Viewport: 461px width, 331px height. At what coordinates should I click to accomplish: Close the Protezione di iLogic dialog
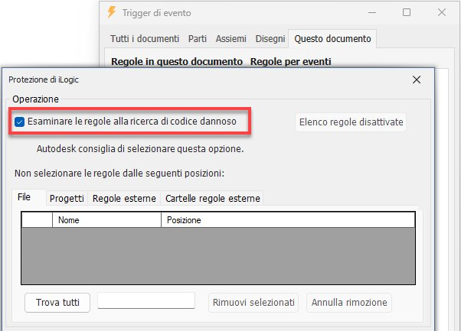pyautogui.click(x=417, y=79)
